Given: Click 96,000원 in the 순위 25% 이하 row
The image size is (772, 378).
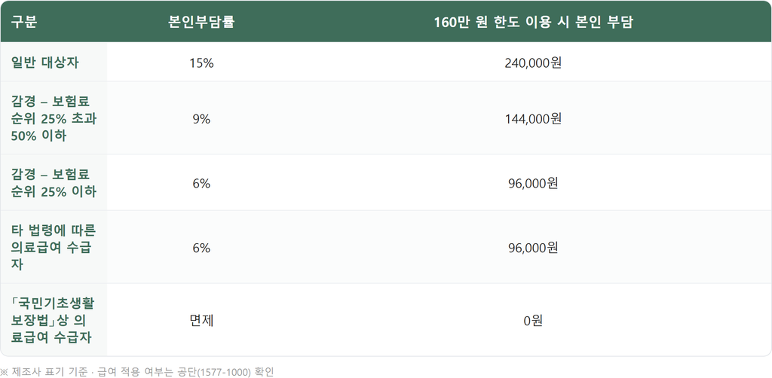Looking at the screenshot, I should (533, 183).
